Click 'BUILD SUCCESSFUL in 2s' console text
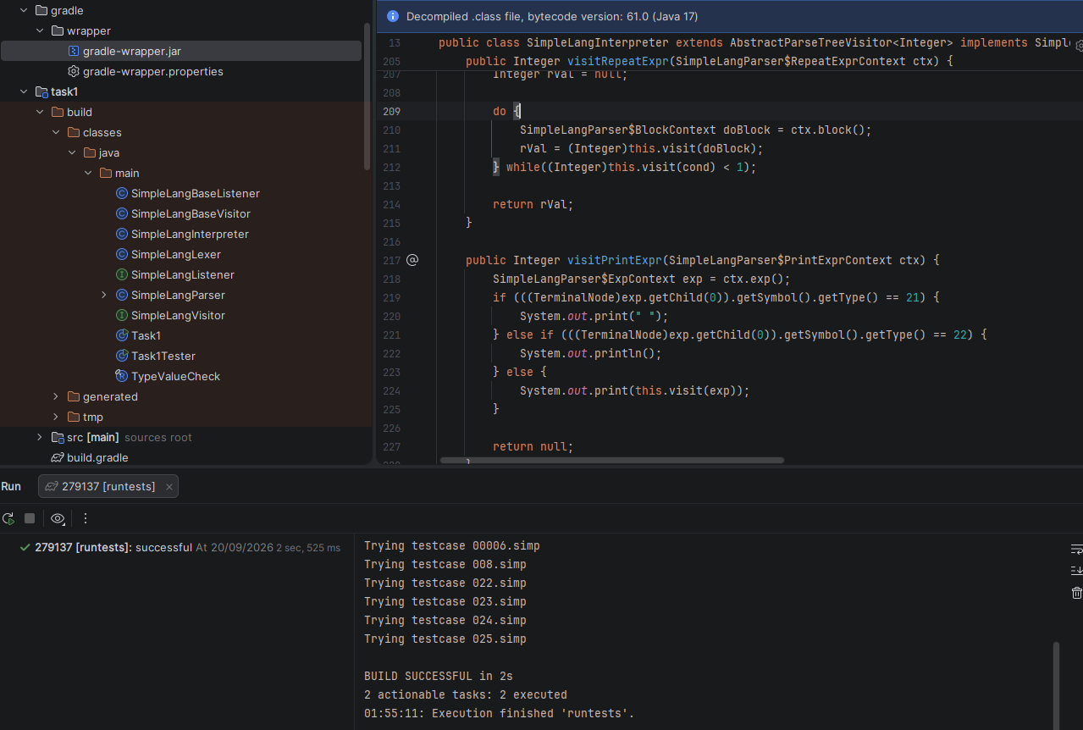 (438, 676)
